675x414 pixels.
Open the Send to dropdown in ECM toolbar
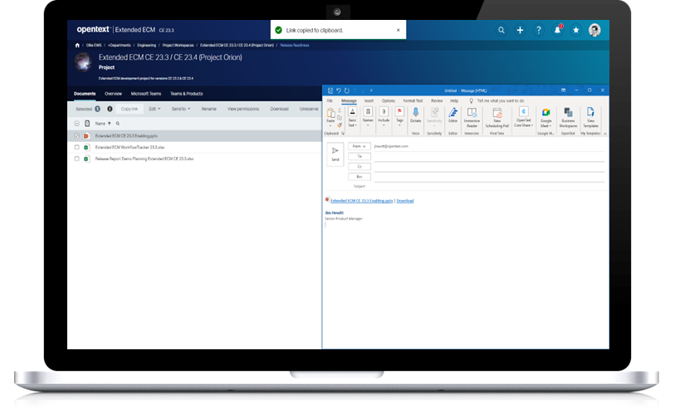coord(181,109)
